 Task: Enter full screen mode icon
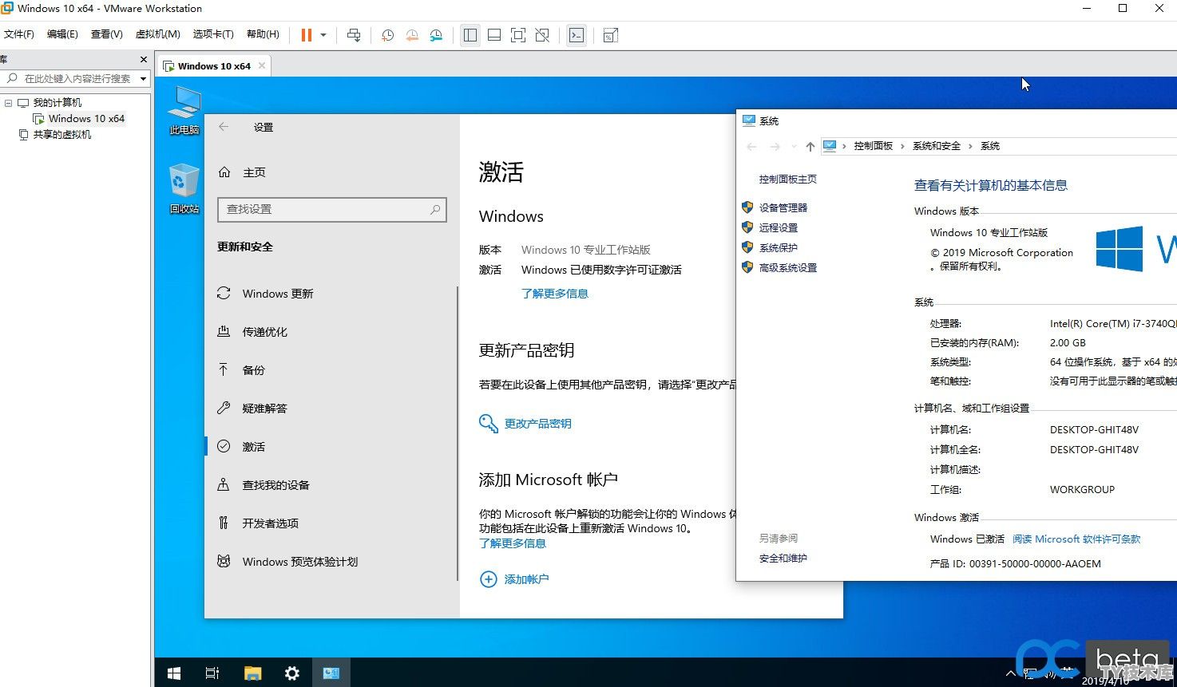click(518, 35)
